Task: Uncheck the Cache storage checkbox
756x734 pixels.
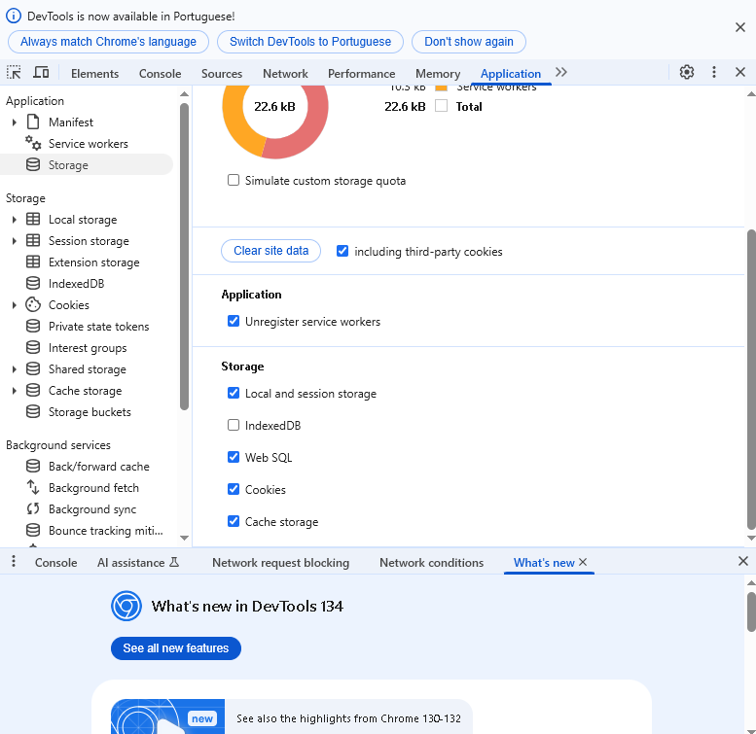Action: [234, 521]
